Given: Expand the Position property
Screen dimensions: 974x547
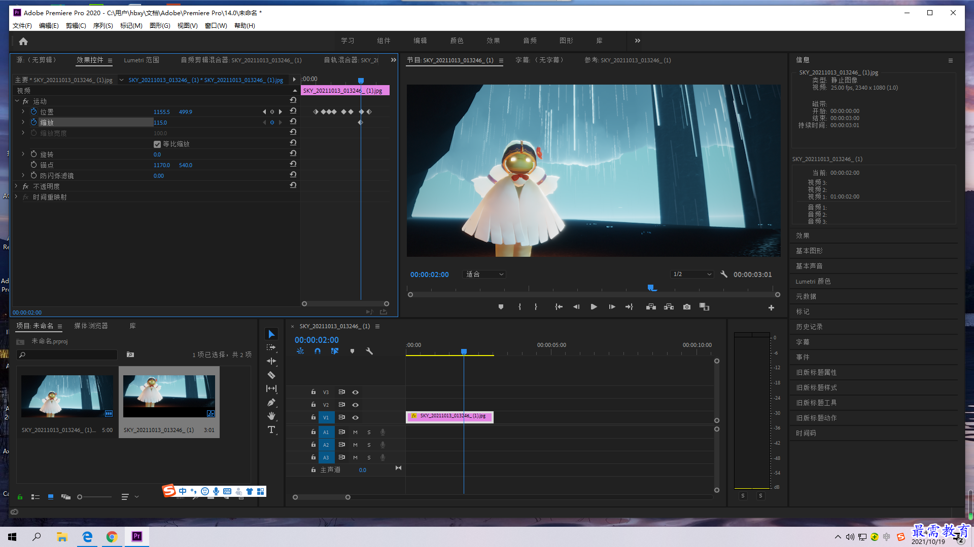Looking at the screenshot, I should 23,111.
